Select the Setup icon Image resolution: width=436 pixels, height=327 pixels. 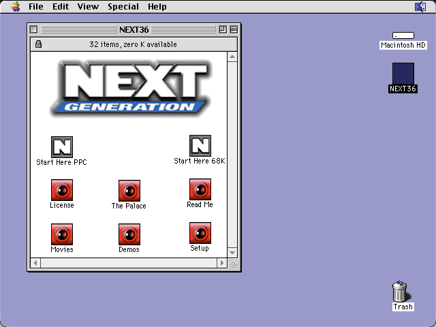(x=200, y=233)
